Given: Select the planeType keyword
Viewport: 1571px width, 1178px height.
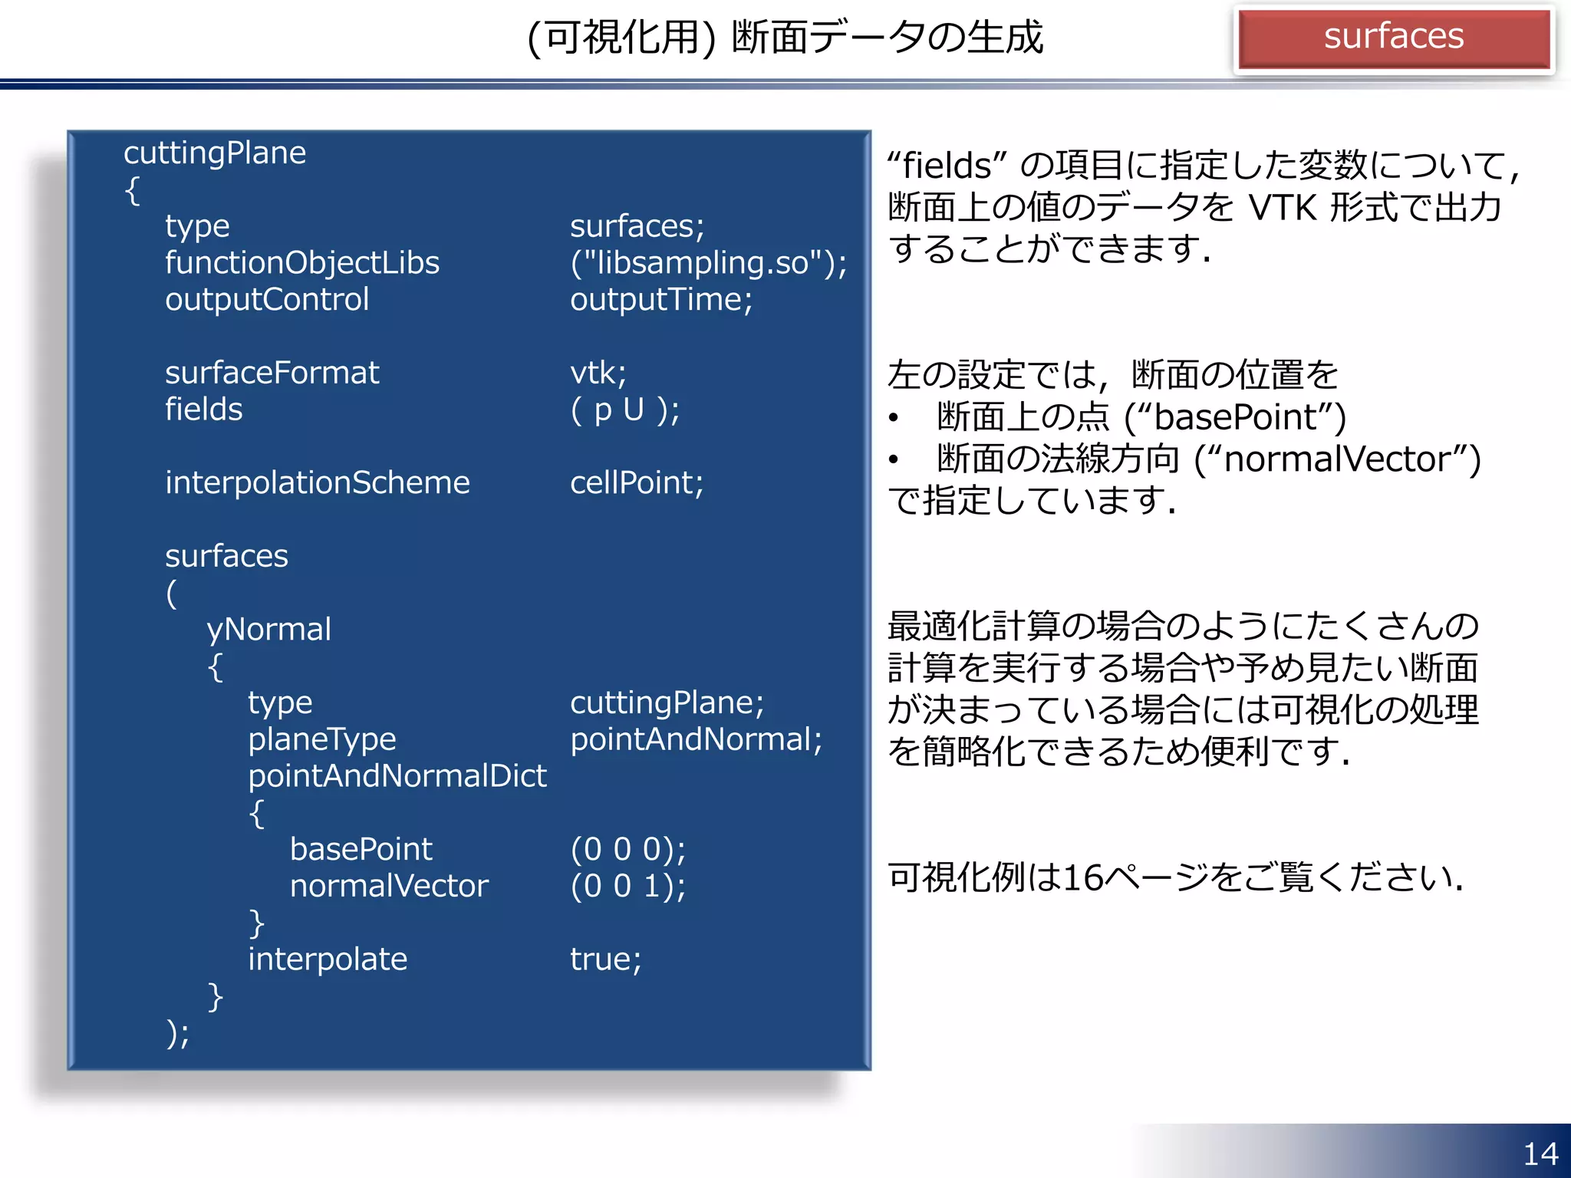Looking at the screenshot, I should (x=322, y=739).
